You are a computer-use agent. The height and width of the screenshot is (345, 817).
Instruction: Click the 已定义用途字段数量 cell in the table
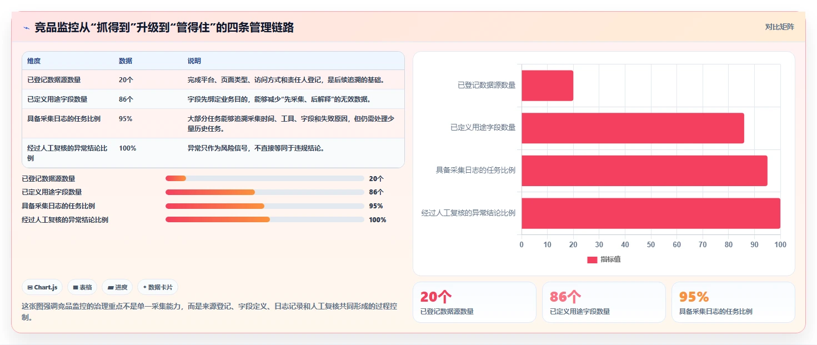tap(57, 99)
